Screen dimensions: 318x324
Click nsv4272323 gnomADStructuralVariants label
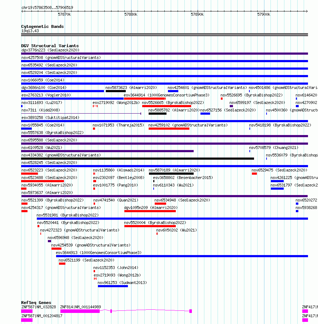tap(80, 230)
